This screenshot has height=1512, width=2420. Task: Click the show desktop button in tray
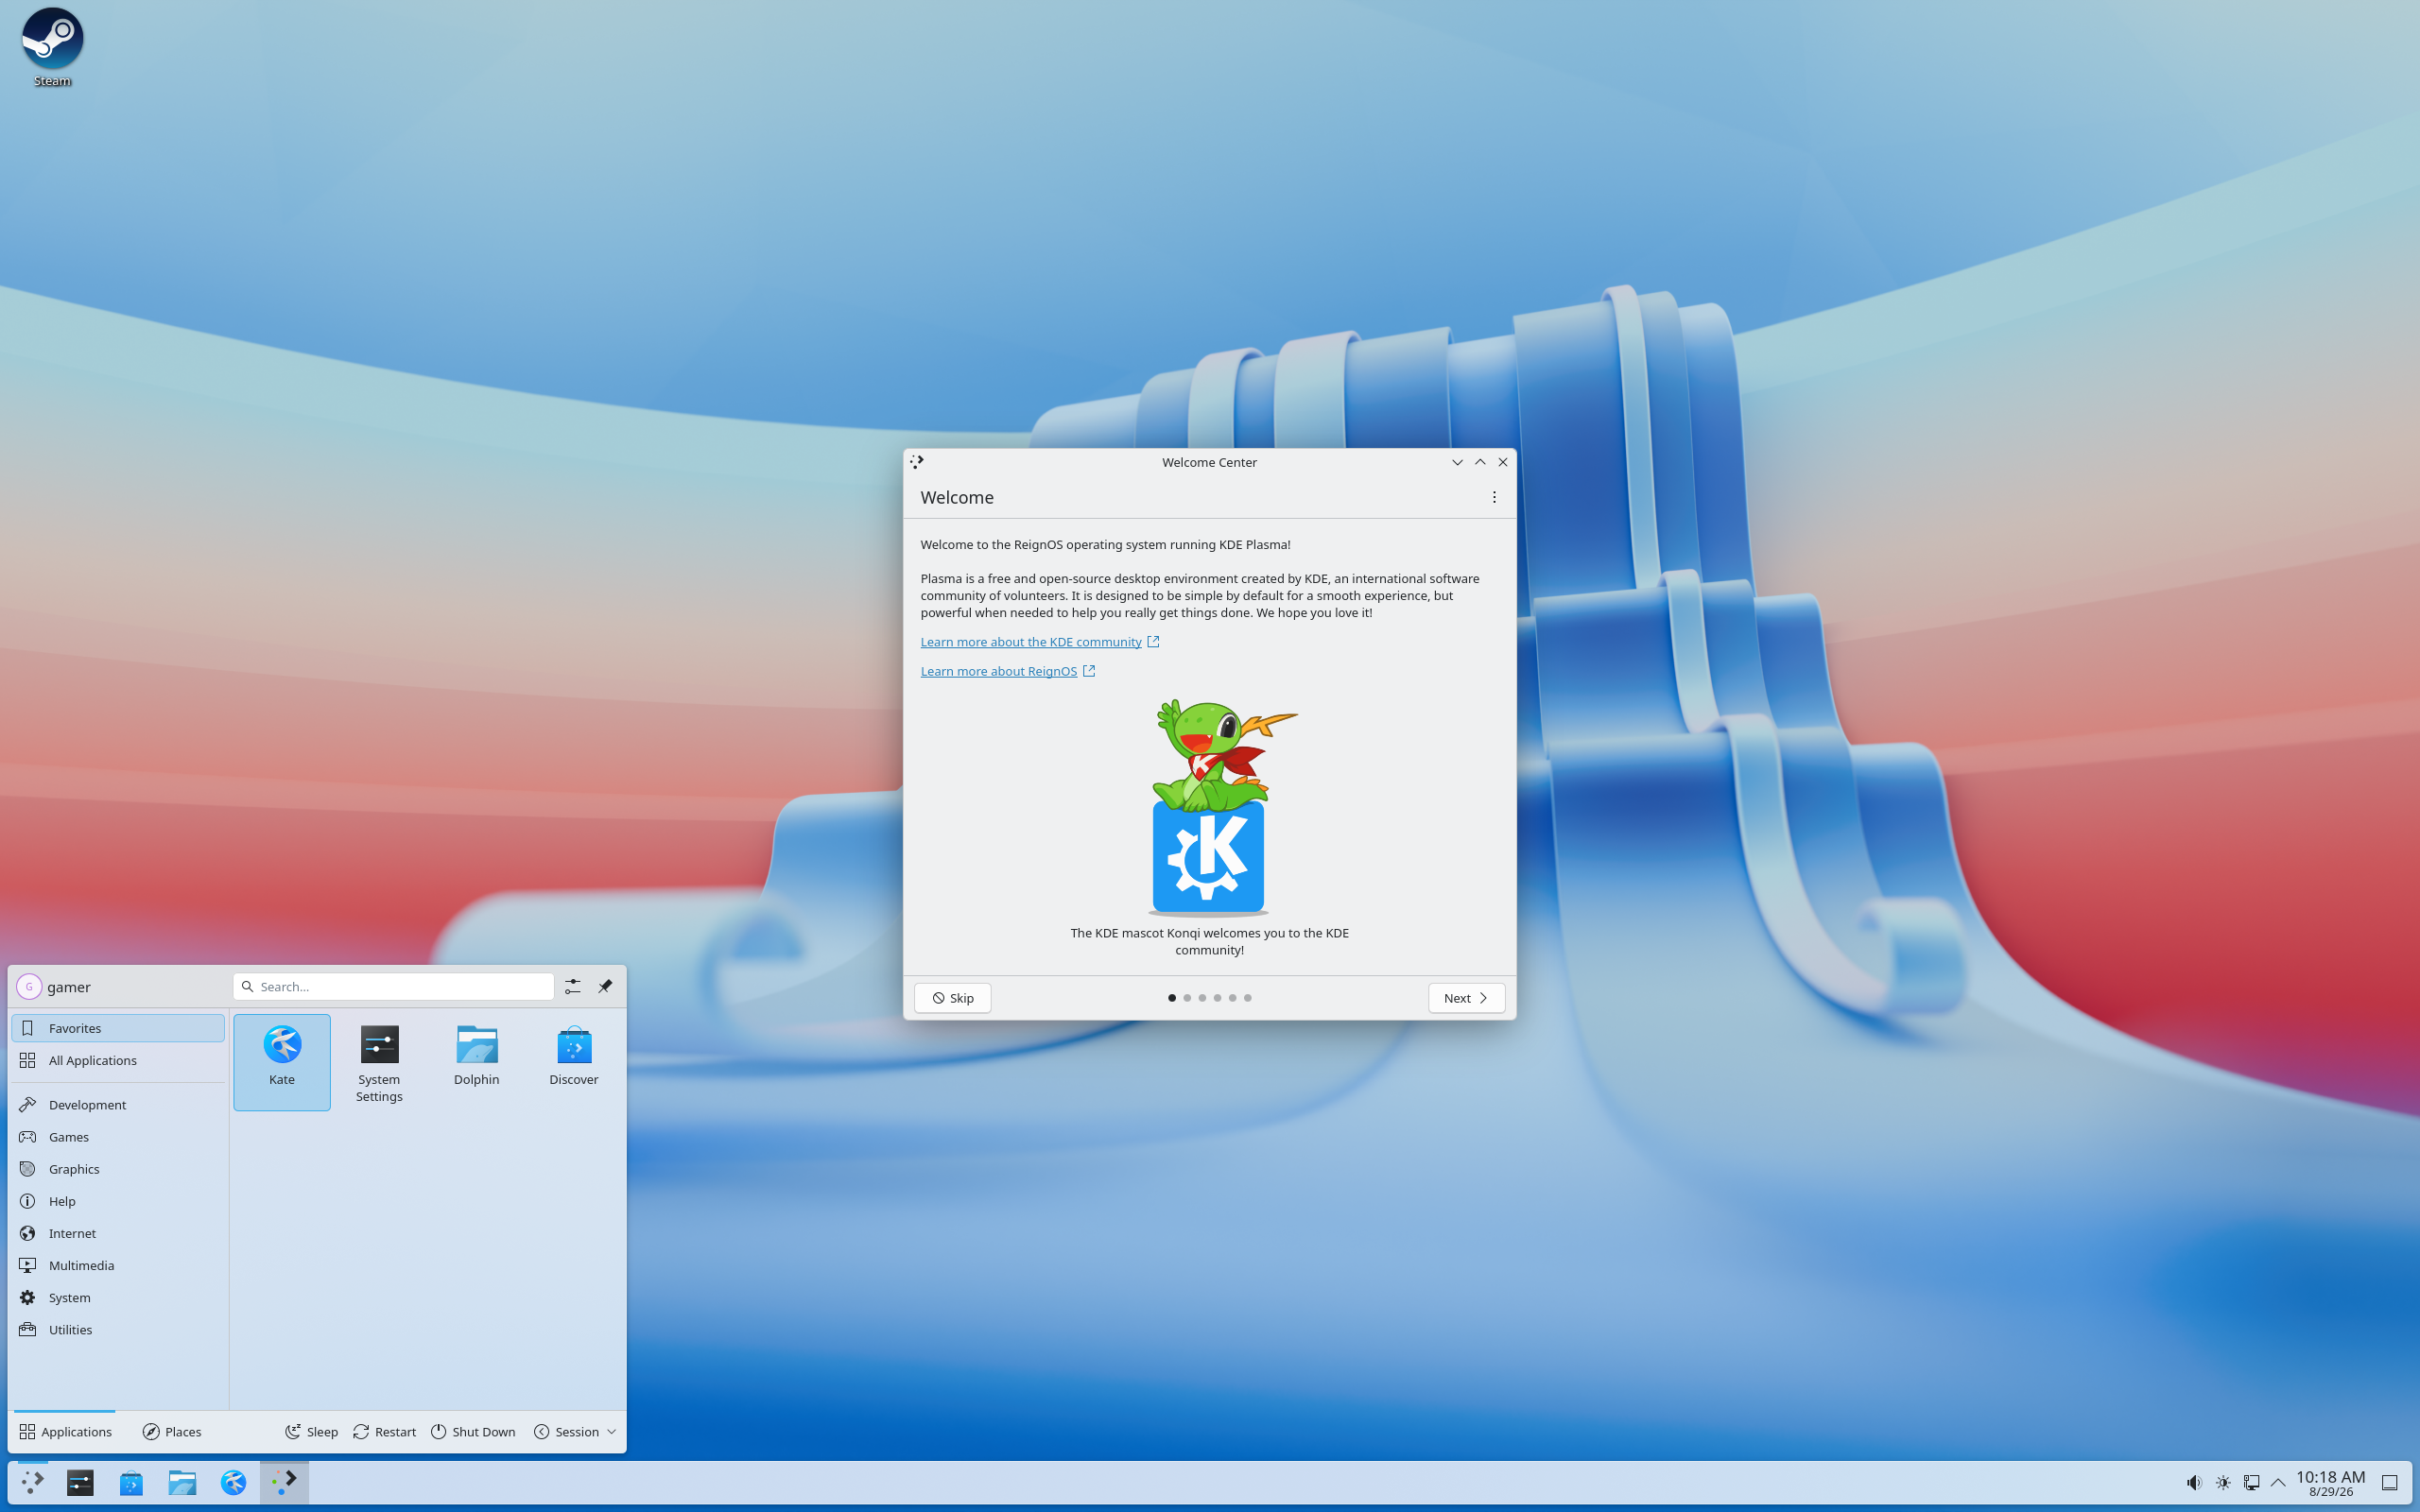pyautogui.click(x=2390, y=1483)
